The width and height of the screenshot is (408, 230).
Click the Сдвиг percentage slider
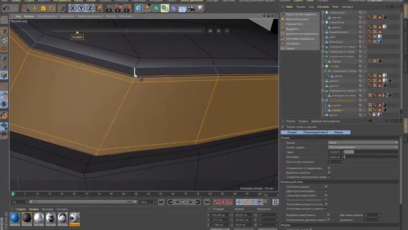371,152
